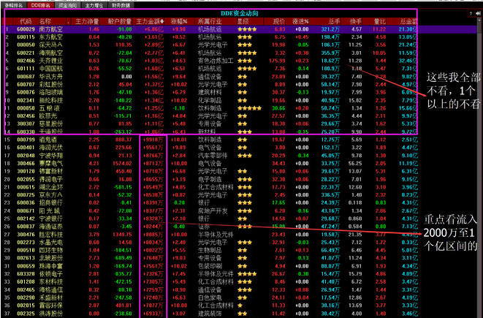Click stock name 酒鬼酒
The image size is (483, 318).
tap(47, 140)
